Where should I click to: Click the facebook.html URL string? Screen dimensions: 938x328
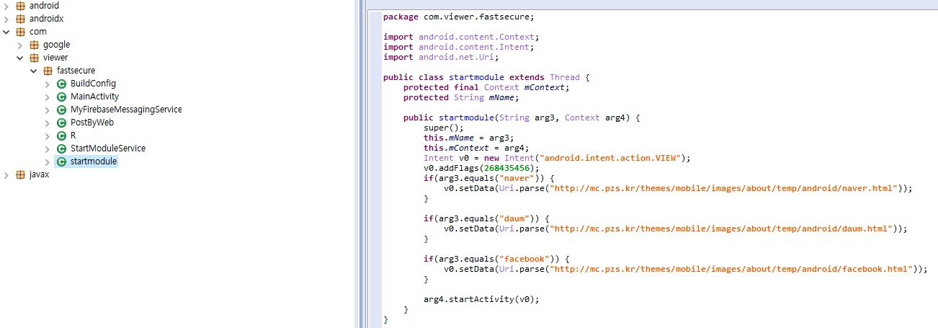[x=731, y=269]
